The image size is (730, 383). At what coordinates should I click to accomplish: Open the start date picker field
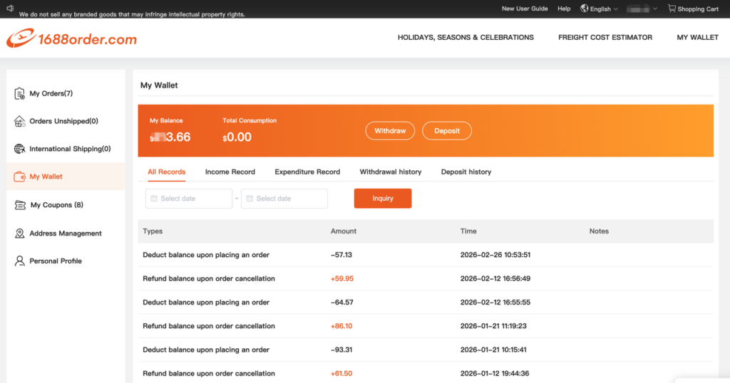[x=189, y=199]
